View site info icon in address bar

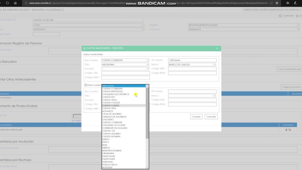[26, 3]
